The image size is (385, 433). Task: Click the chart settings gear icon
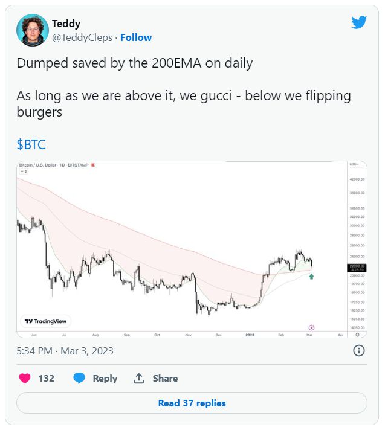(357, 335)
